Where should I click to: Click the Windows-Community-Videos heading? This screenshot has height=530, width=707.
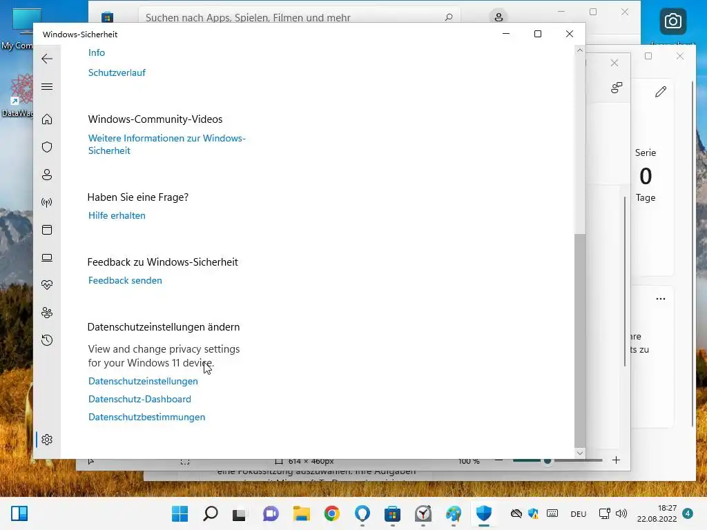tap(155, 119)
